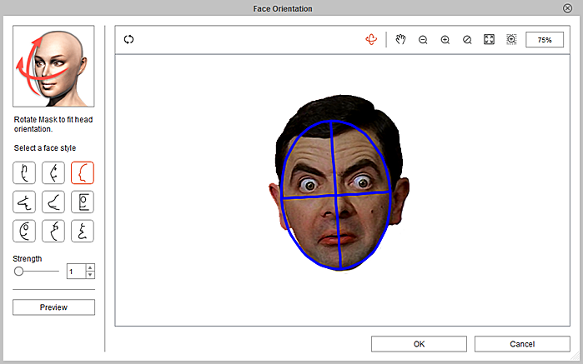Click the actual size zoom icon
583x364 pixels.
coord(467,40)
